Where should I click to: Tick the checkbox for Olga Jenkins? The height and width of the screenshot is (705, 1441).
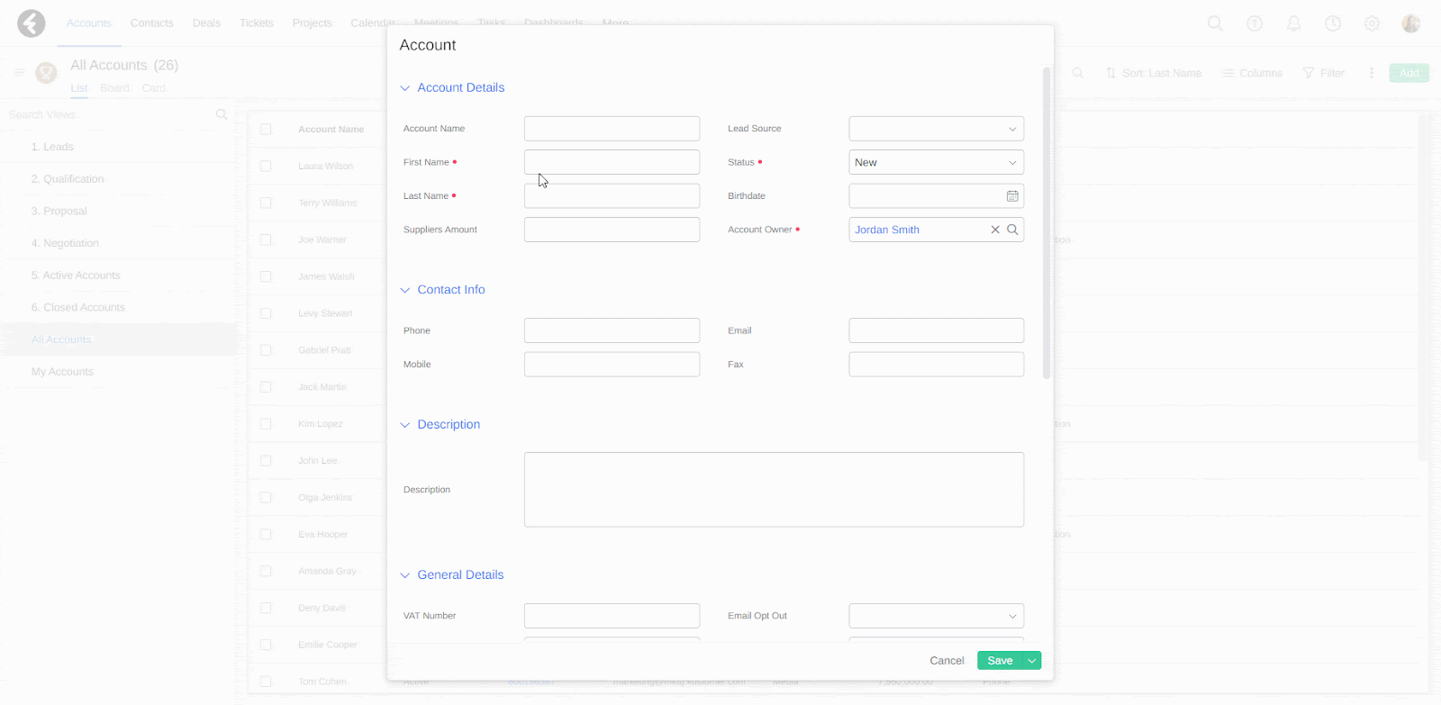266,497
